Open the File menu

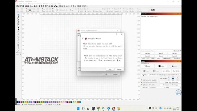point(17,4)
